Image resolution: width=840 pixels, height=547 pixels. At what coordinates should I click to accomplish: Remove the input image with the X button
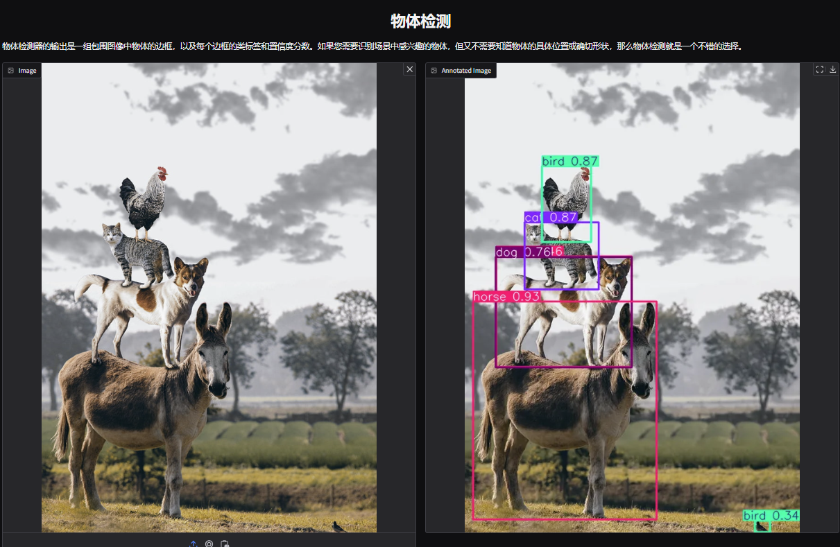[x=409, y=69]
